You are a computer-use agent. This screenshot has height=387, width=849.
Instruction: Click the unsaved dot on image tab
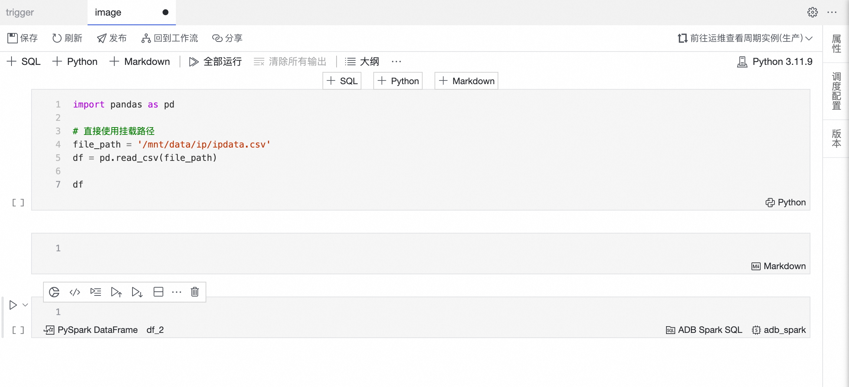[x=165, y=12]
